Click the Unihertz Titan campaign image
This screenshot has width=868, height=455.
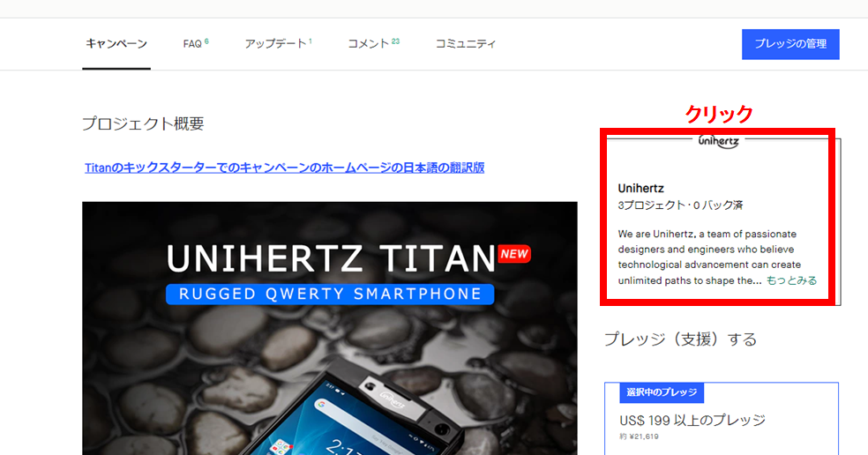click(x=329, y=328)
